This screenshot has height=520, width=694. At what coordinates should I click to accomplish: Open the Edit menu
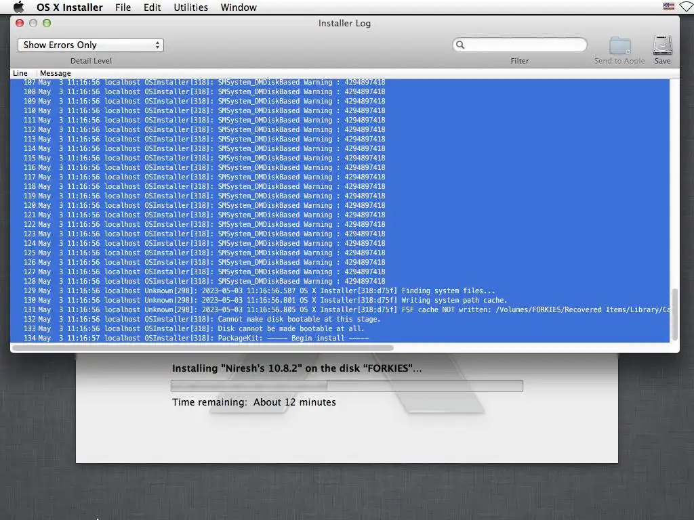pyautogui.click(x=152, y=7)
